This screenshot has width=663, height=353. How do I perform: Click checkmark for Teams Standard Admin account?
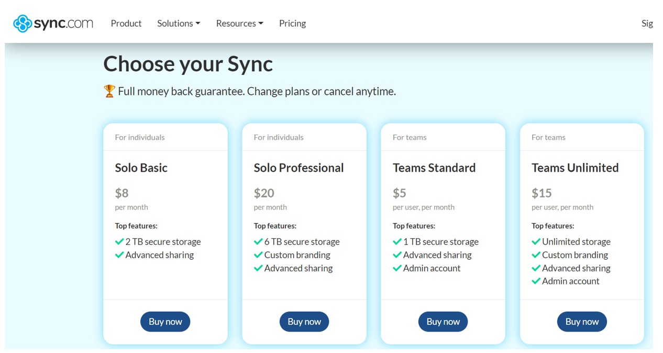coord(397,268)
